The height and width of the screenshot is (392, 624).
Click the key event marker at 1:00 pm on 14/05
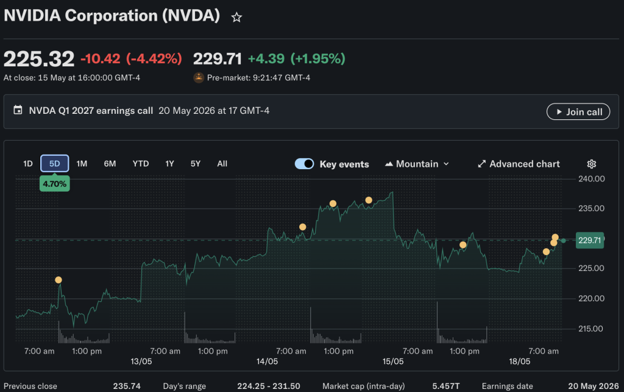333,203
